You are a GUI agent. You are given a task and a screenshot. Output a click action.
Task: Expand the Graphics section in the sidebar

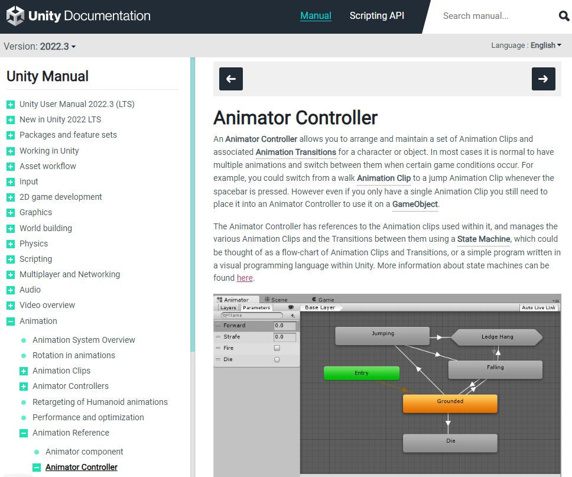(12, 212)
